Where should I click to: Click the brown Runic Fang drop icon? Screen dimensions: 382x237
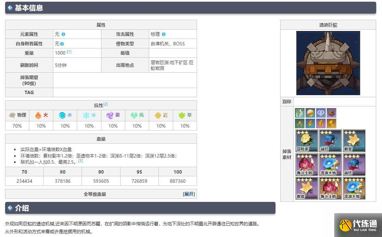pos(331,113)
